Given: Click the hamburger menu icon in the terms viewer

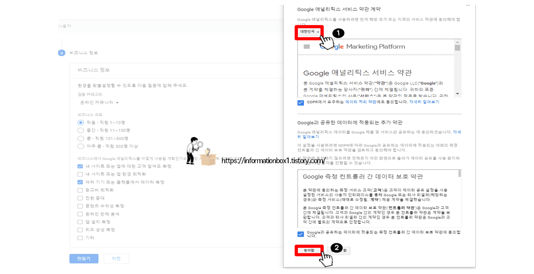Looking at the screenshot, I should pyautogui.click(x=307, y=46).
